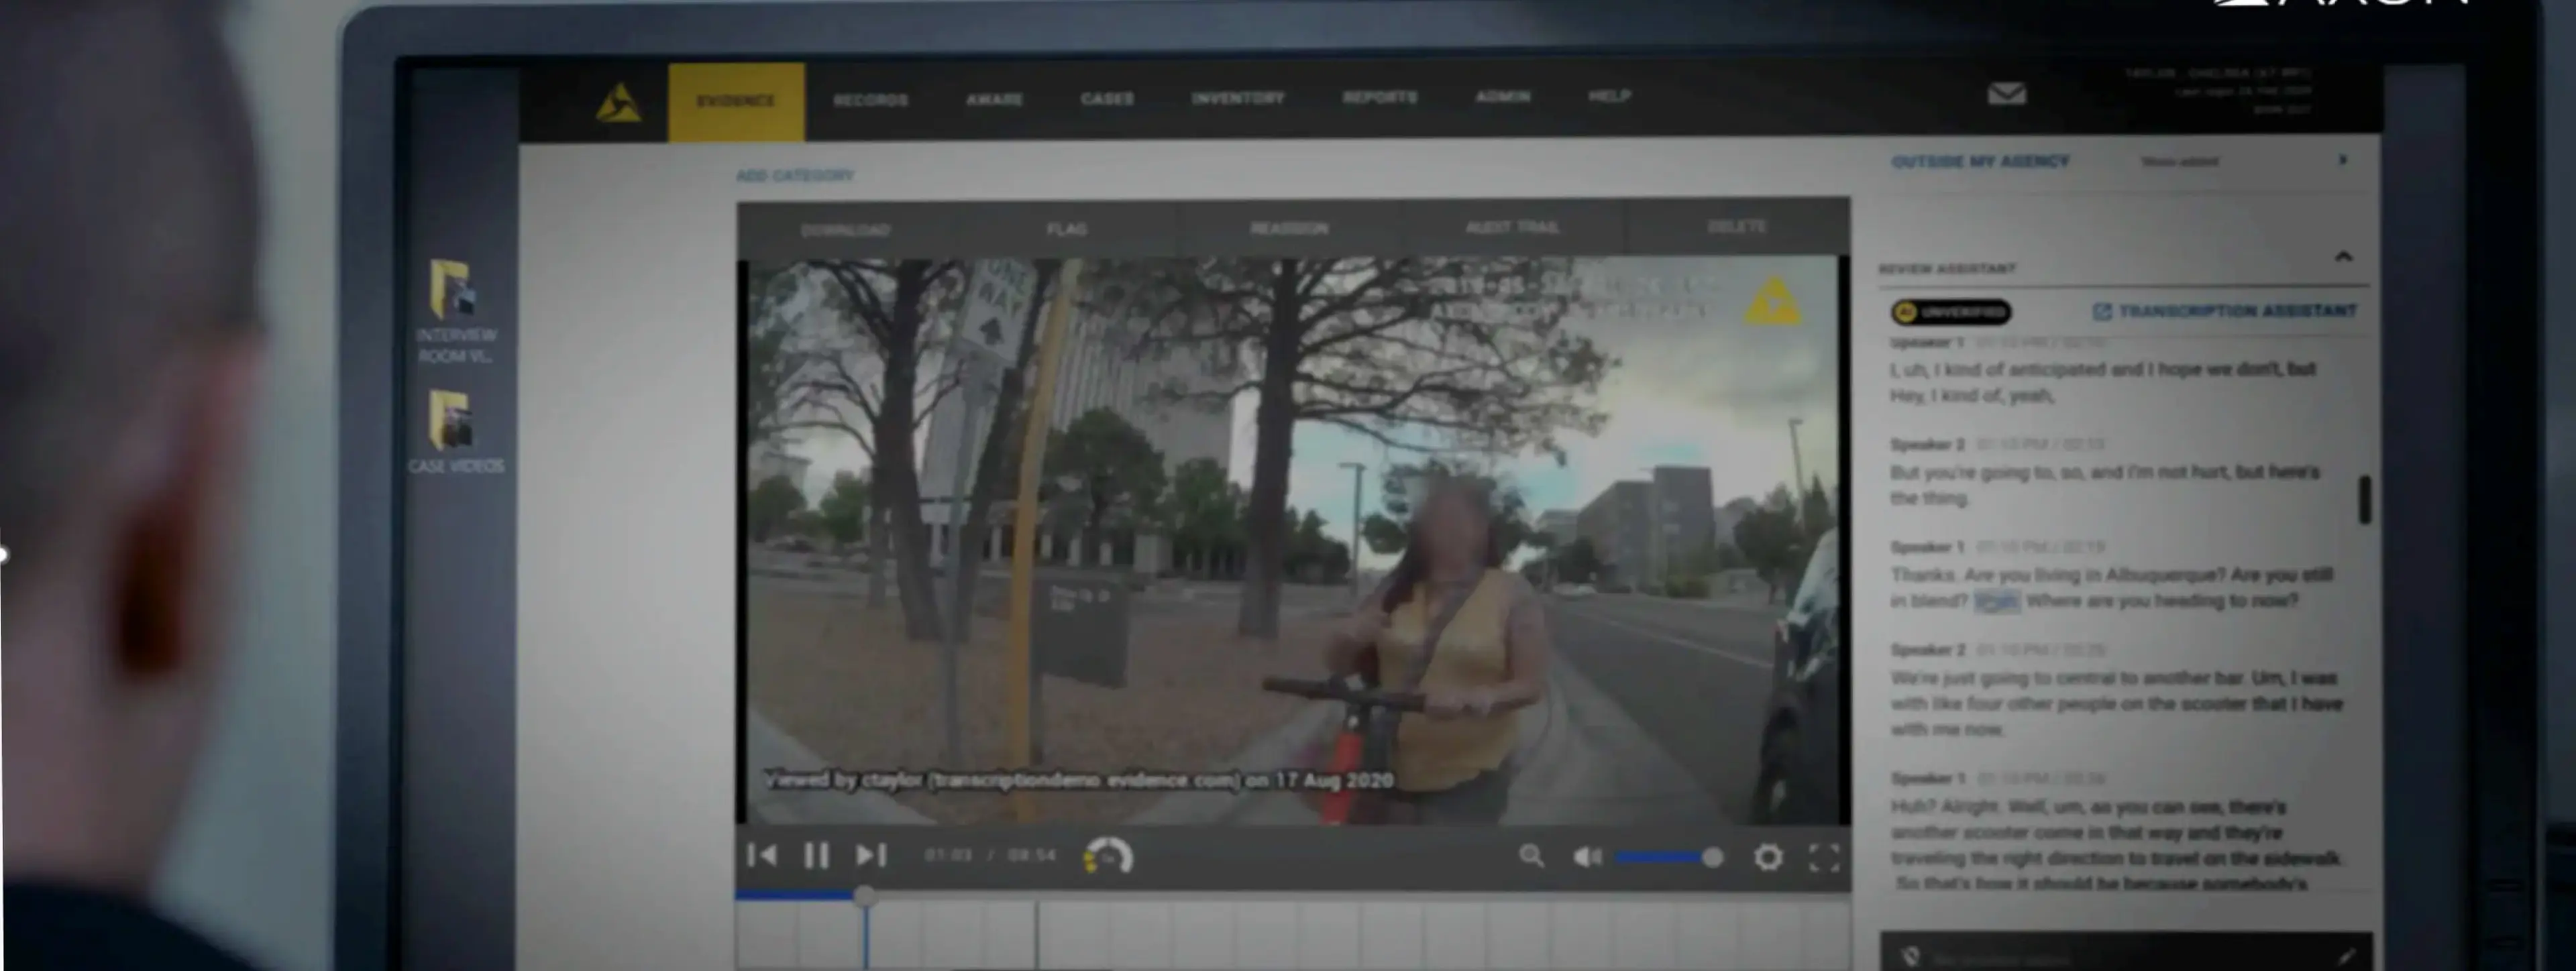Skip to next video frame marker

click(871, 855)
